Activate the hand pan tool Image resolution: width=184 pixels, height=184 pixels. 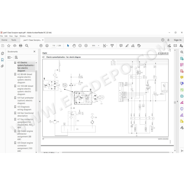(74, 46)
